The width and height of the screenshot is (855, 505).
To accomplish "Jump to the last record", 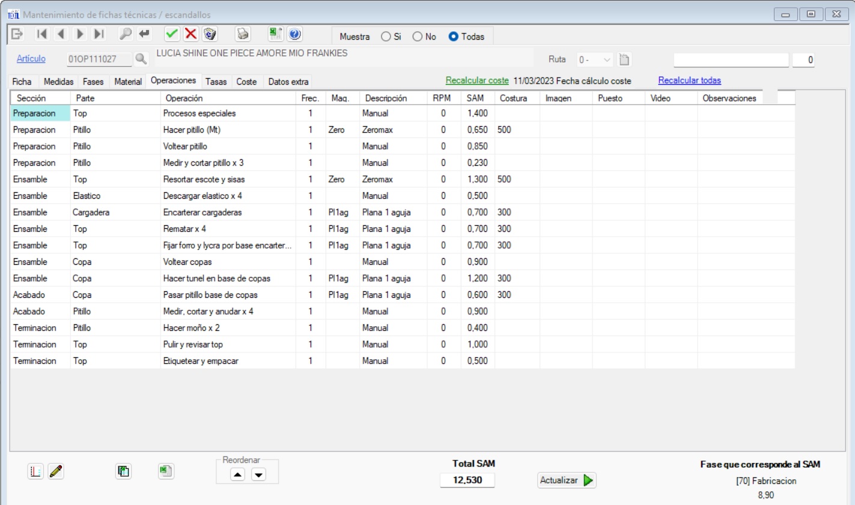I will click(x=99, y=34).
